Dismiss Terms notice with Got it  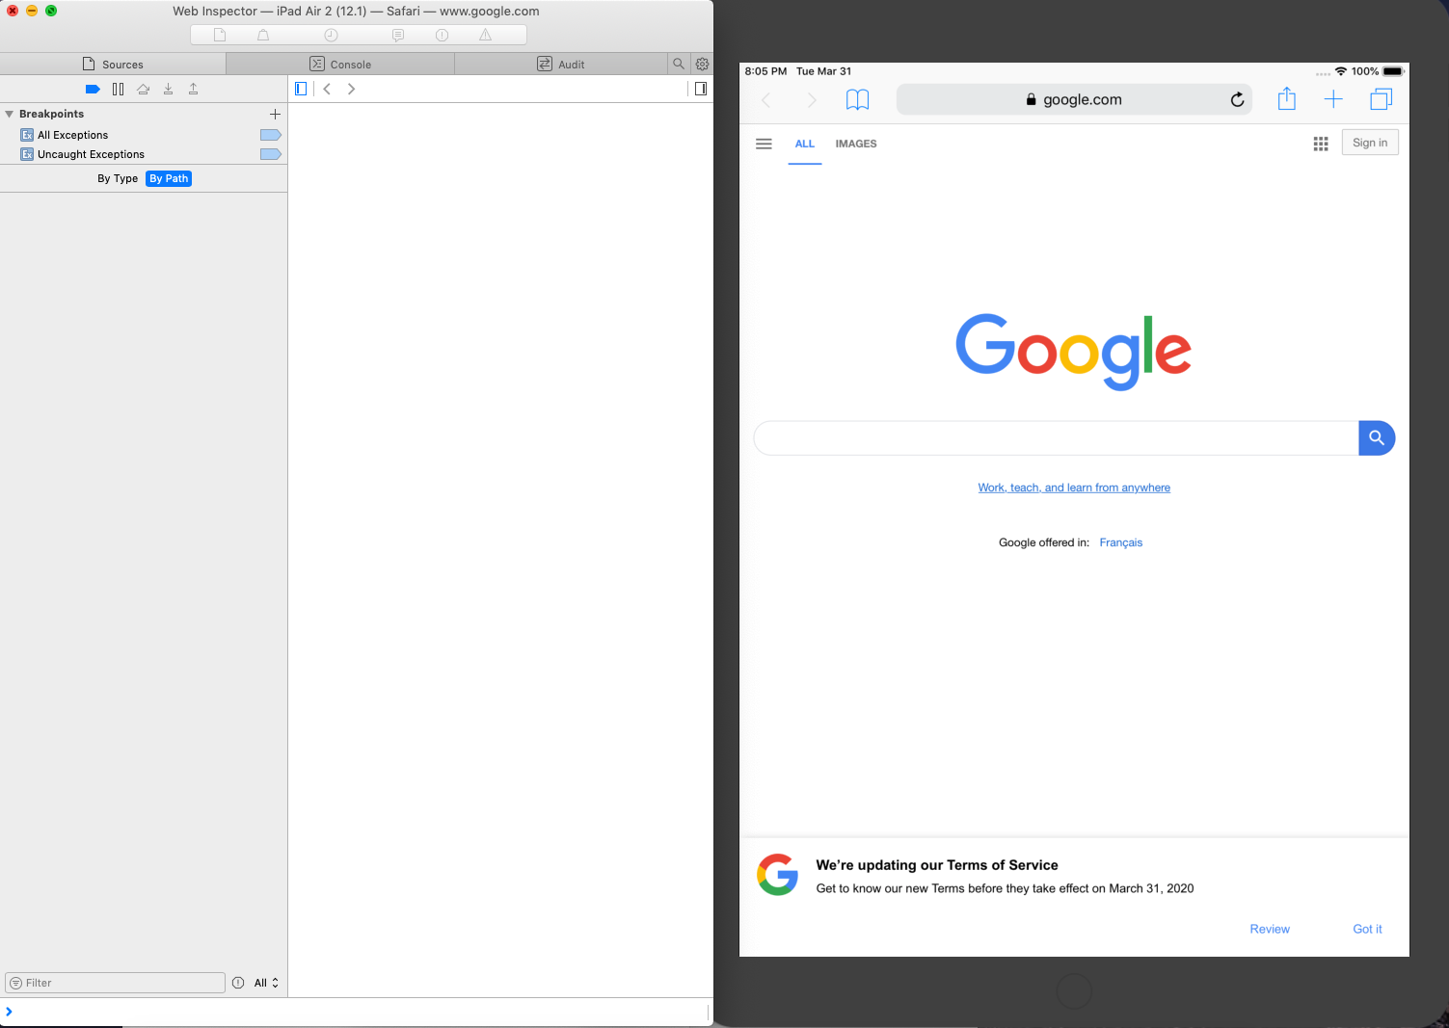pyautogui.click(x=1367, y=929)
